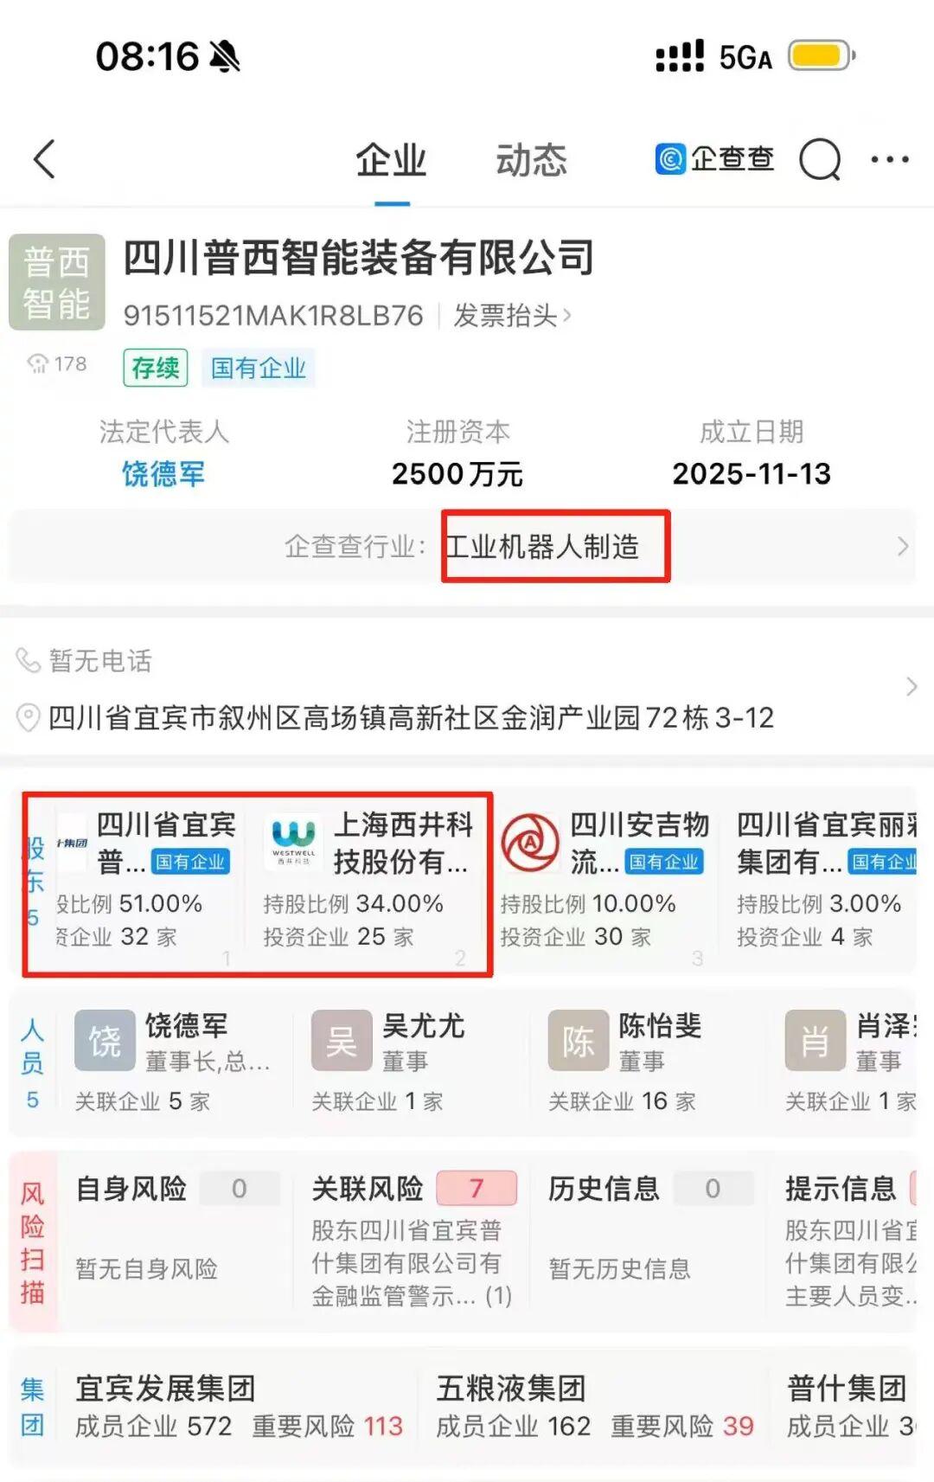Tap the phone icon beside 暂无电话
This screenshot has height=1482, width=934.
pyautogui.click(x=29, y=661)
